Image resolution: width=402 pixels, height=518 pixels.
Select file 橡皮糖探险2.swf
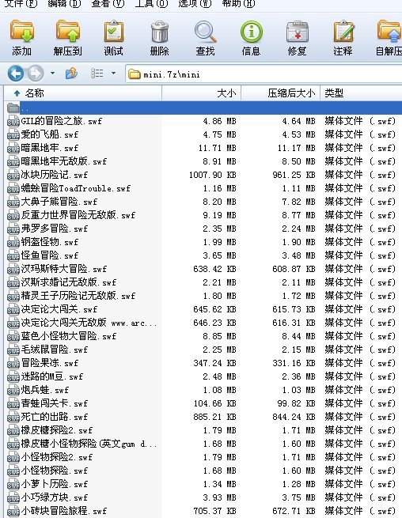56,430
